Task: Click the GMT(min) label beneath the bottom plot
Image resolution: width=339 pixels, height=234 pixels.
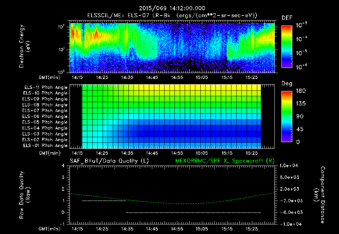Action: (x=50, y=229)
